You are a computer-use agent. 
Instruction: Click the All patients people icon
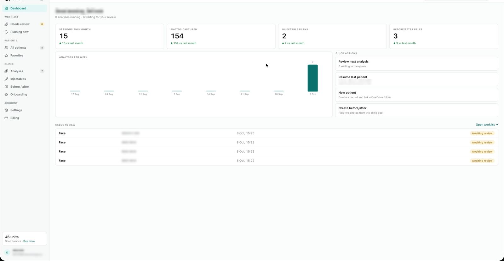(6, 48)
